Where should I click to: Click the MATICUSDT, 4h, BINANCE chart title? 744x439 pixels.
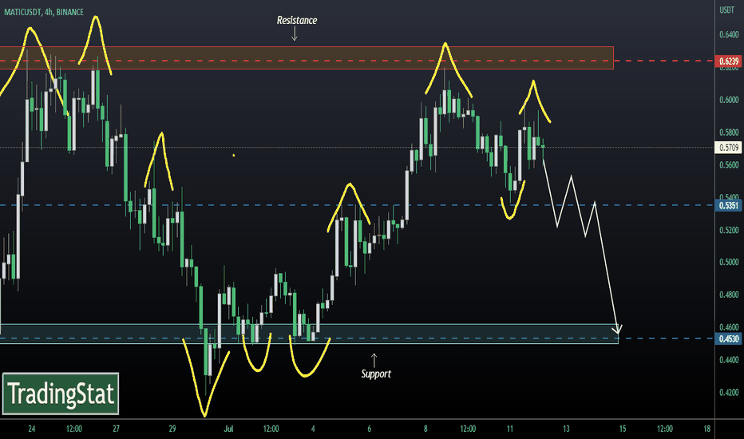coord(44,12)
